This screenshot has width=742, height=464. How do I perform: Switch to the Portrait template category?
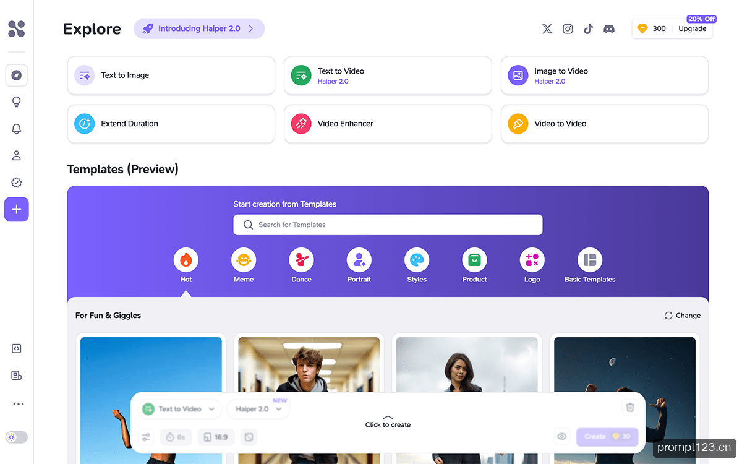coord(359,266)
